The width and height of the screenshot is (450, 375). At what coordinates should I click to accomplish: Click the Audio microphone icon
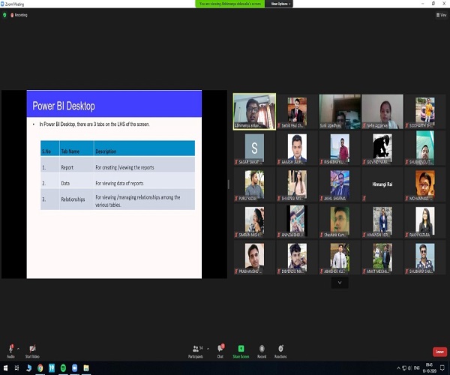[11, 348]
